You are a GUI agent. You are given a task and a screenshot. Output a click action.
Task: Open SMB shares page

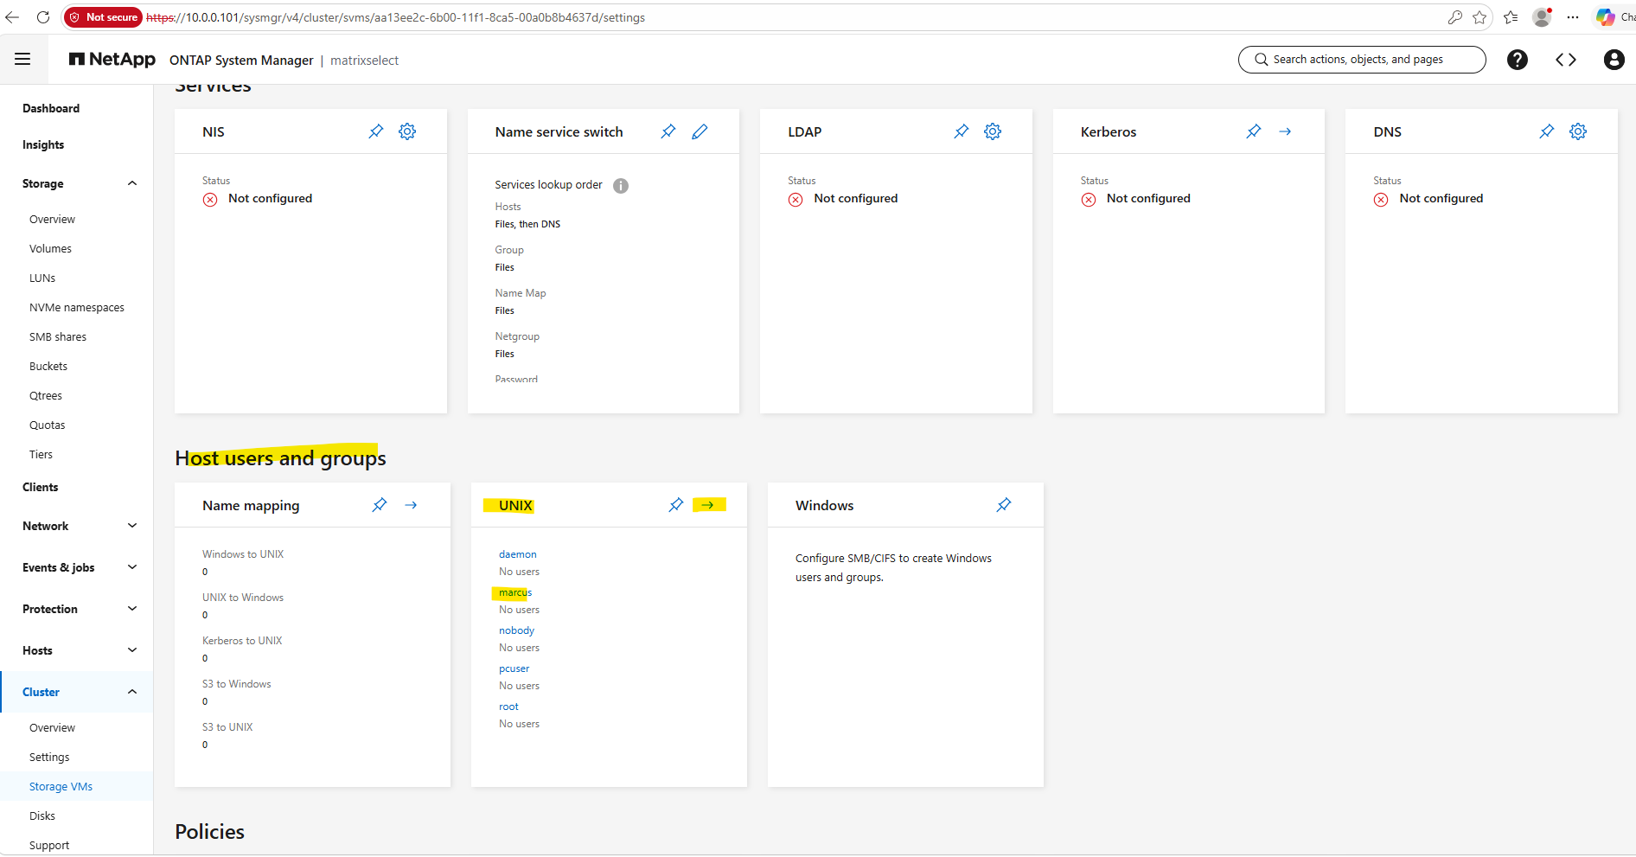pos(58,336)
